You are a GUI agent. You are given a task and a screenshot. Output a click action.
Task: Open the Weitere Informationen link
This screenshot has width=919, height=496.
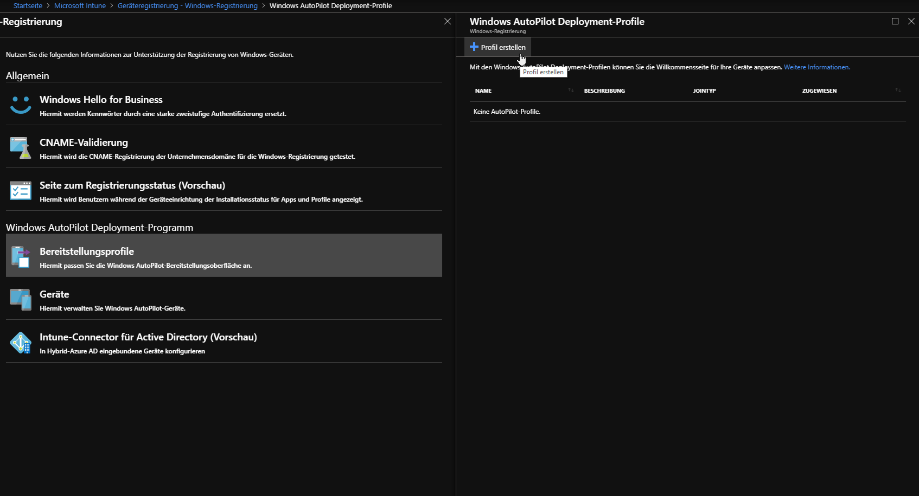(816, 67)
